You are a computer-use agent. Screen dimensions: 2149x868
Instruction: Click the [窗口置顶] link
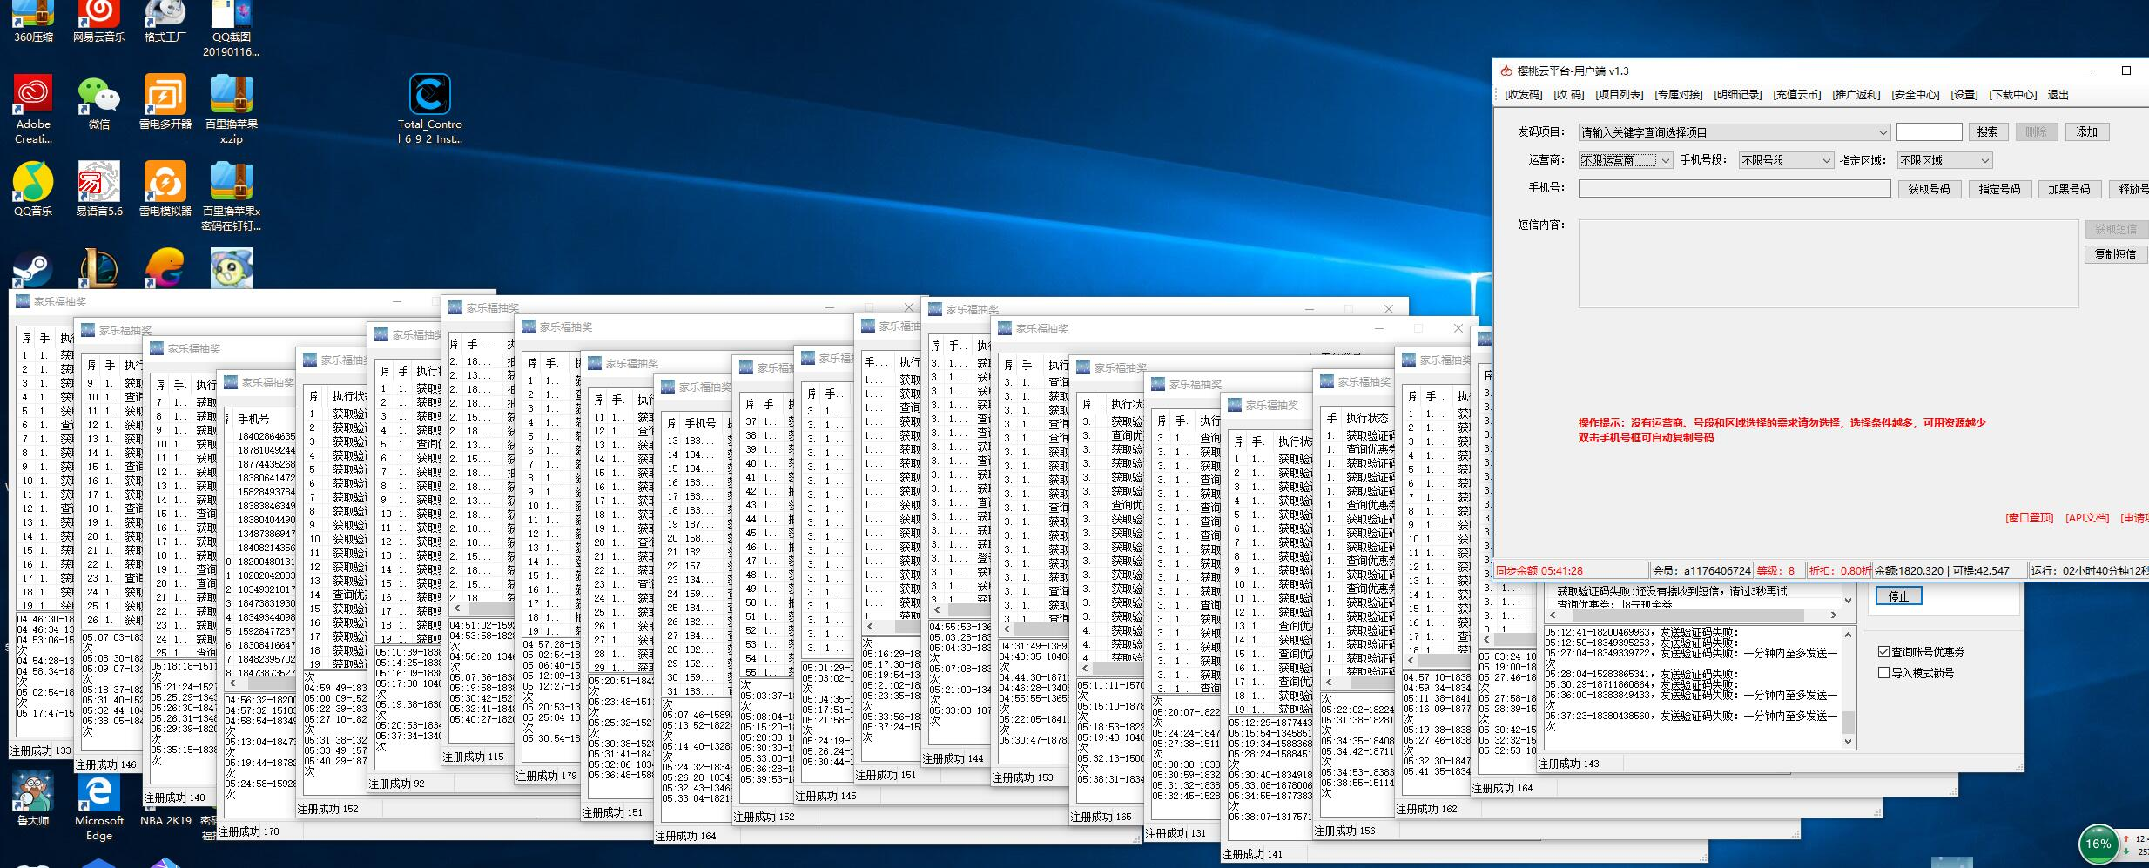pyautogui.click(x=2029, y=518)
